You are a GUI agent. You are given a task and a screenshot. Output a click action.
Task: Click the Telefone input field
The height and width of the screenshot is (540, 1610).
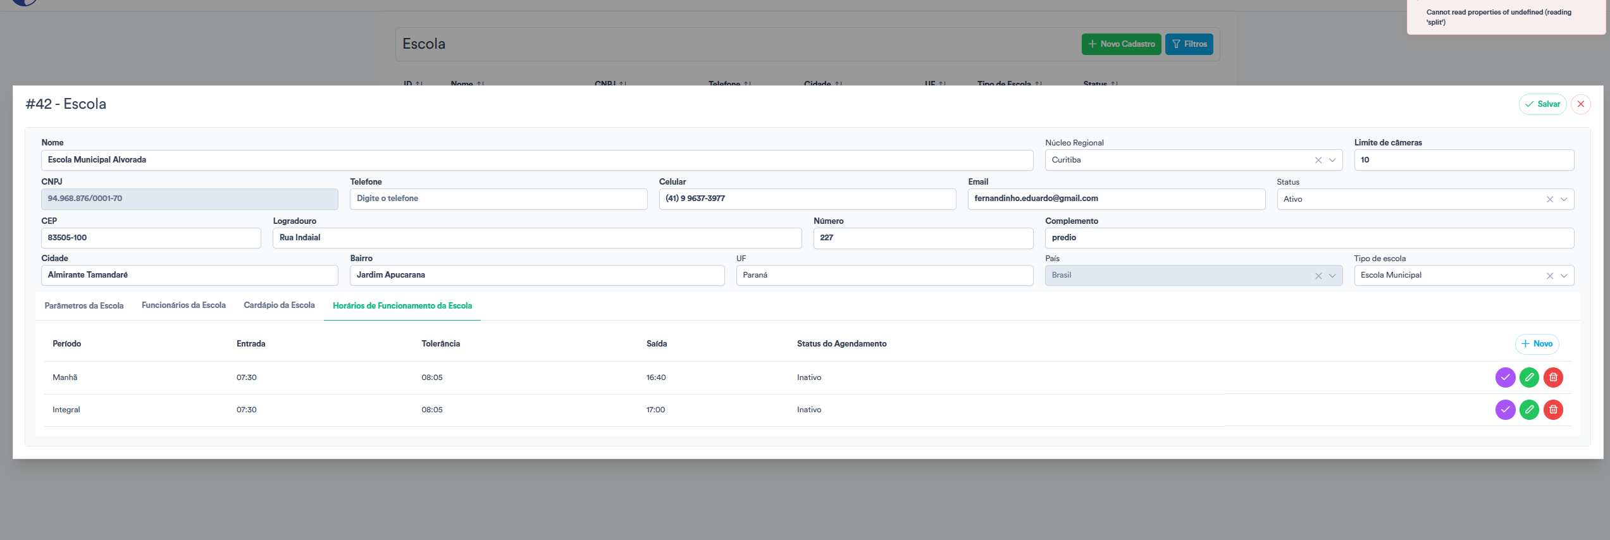pyautogui.click(x=498, y=199)
